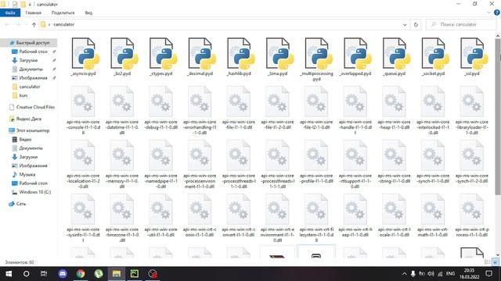Select the _lzma.pyd file icon
The height and width of the screenshot is (281, 501).
[x=279, y=54]
